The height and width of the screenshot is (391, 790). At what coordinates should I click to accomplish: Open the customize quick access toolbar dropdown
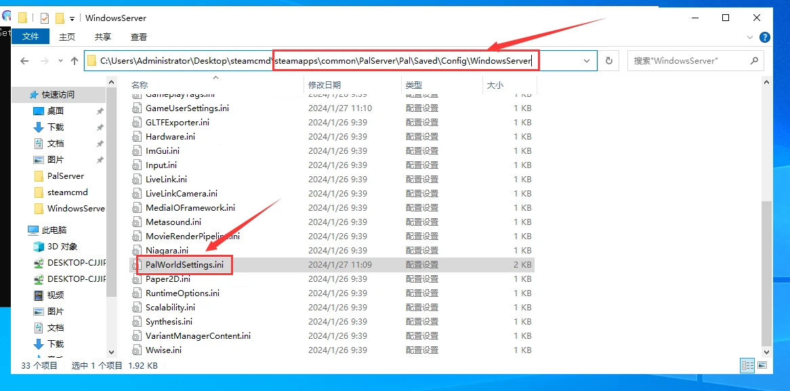72,19
